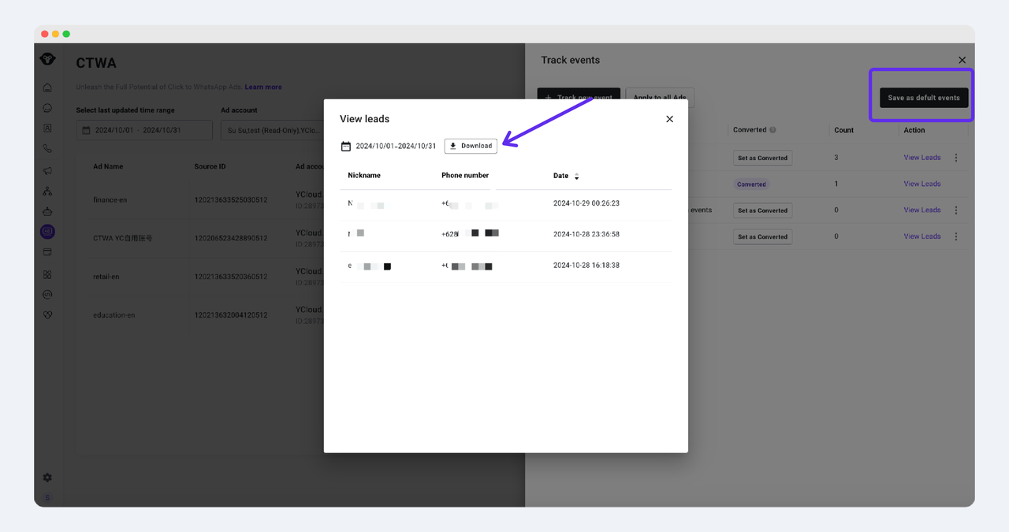Click the time range date field

[x=144, y=130]
